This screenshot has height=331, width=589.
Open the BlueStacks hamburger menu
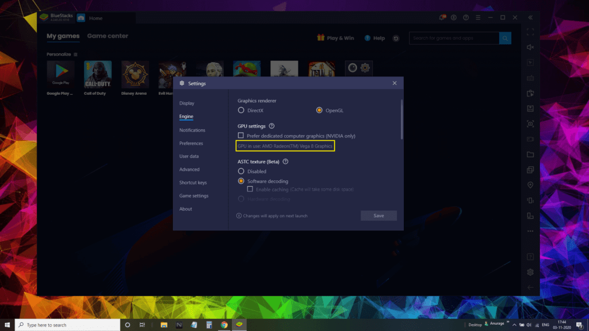pos(478,18)
